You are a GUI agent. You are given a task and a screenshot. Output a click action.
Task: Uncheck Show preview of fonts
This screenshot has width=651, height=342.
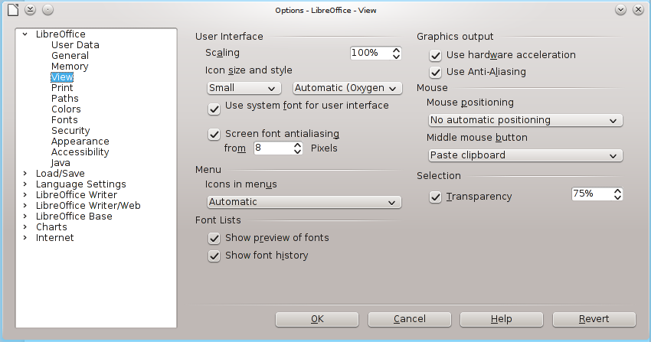[214, 239]
